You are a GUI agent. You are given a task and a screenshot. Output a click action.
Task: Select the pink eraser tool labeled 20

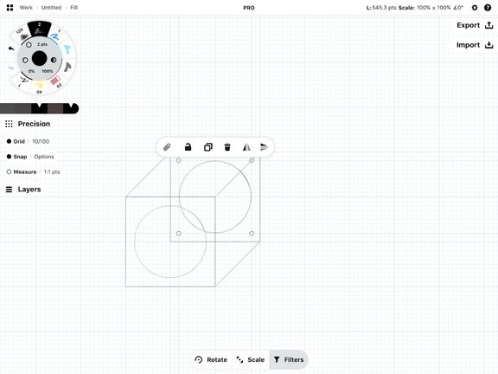[x=56, y=81]
